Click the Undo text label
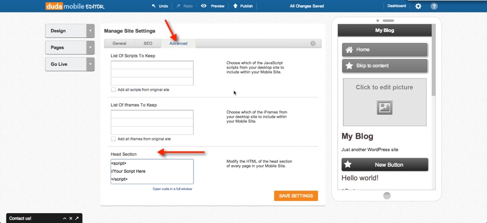Screen dimensions: 487x223 click(x=163, y=6)
